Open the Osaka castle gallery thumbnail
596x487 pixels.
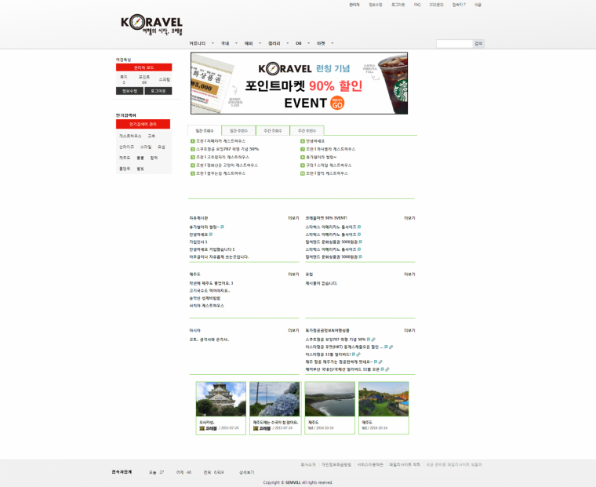221,399
